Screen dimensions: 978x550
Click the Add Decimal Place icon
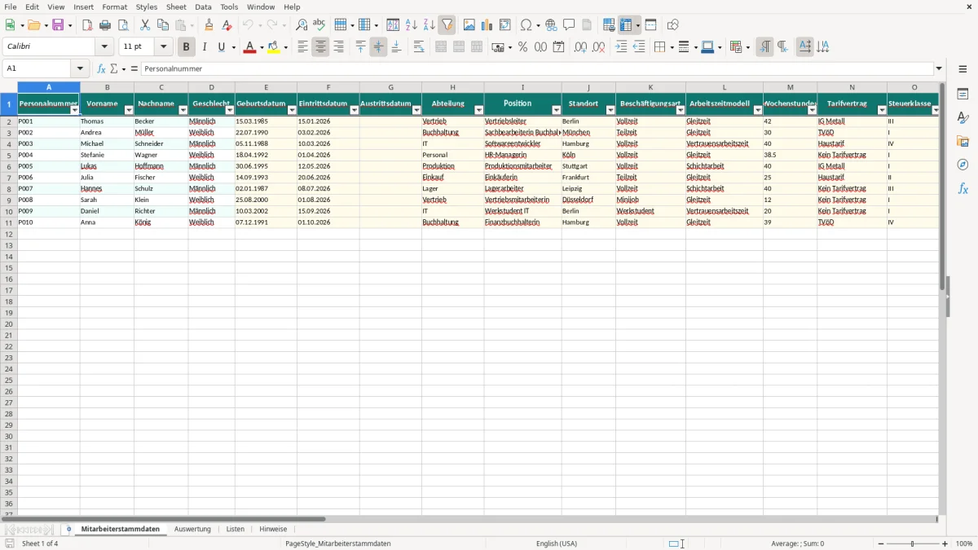coord(580,47)
